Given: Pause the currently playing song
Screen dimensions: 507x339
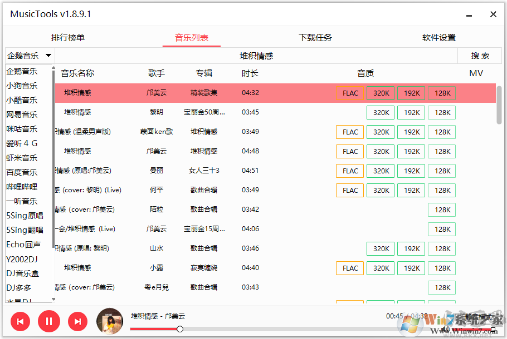Looking at the screenshot, I should coord(49,321).
